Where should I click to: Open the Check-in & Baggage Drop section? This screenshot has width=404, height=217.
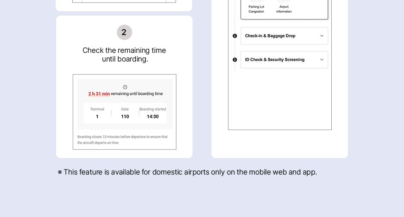pyautogui.click(x=270, y=36)
